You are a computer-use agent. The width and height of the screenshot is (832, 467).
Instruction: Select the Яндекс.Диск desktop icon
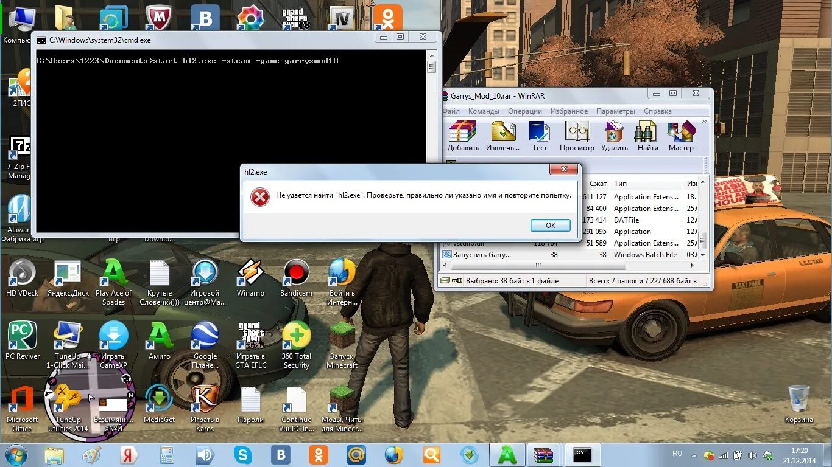(x=68, y=278)
